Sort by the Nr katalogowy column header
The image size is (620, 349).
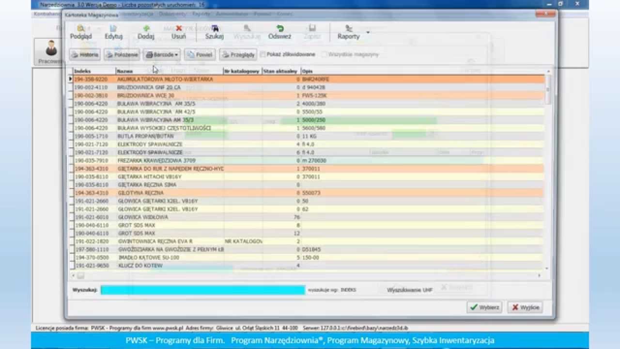click(243, 71)
